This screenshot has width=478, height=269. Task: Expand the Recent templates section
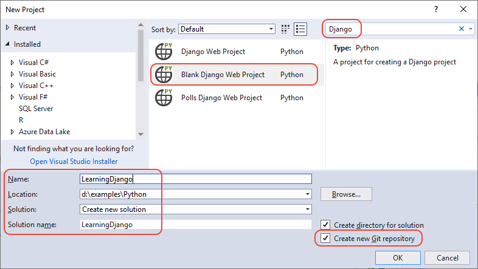pos(7,28)
